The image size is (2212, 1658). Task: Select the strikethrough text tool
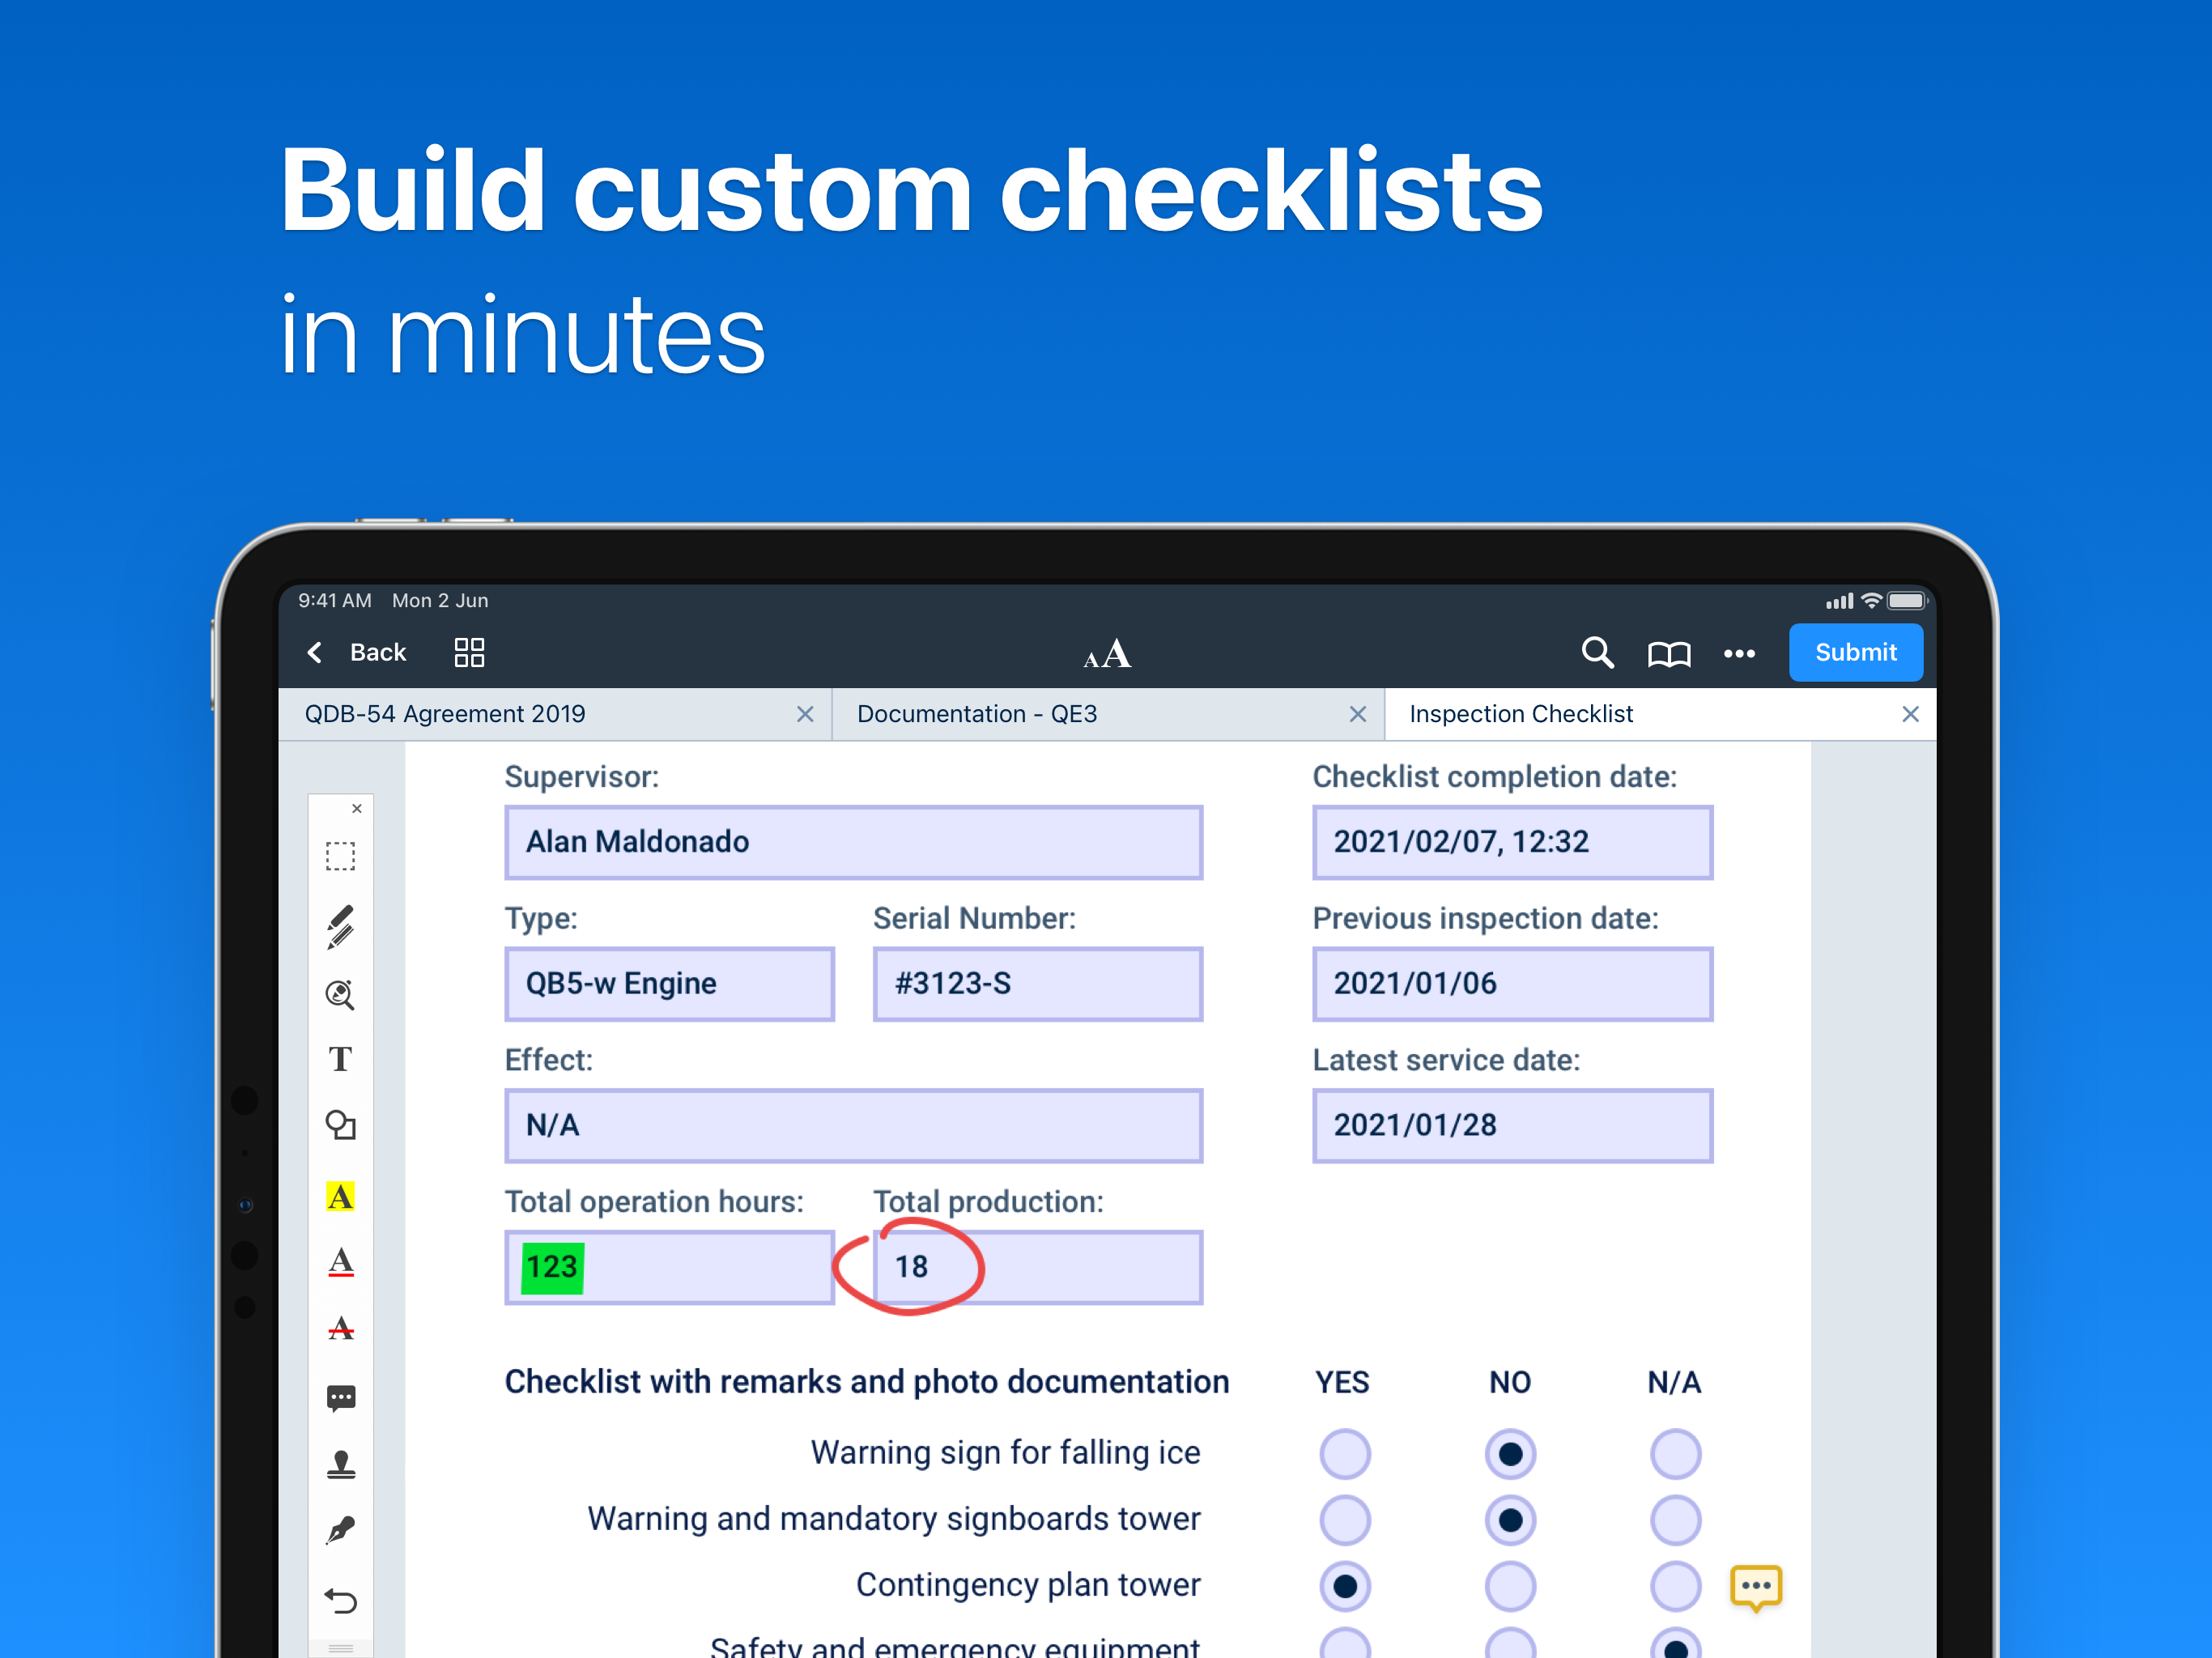(x=340, y=1329)
